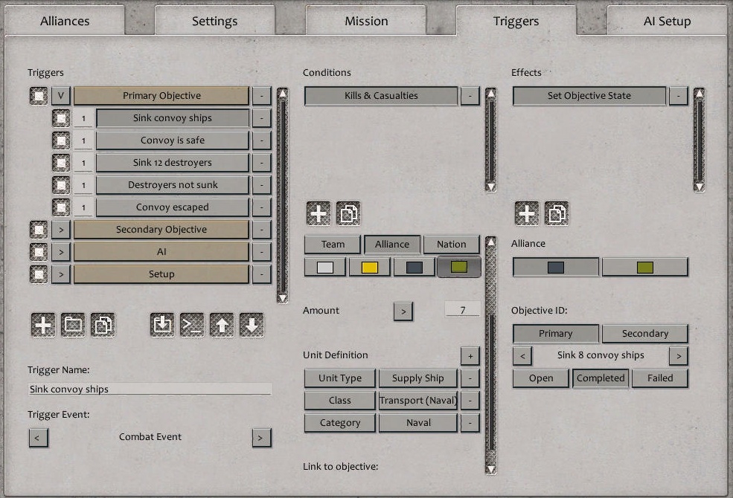Add a new trigger folder
This screenshot has height=498, width=733.
73,325
